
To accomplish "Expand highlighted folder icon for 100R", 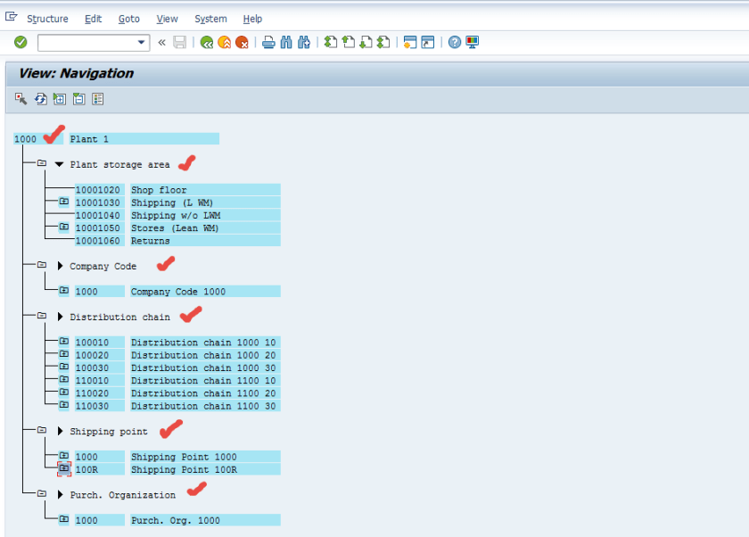I will (64, 468).
